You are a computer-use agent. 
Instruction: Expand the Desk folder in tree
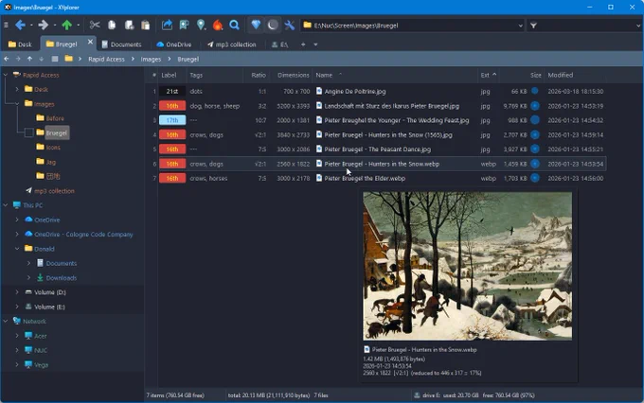coord(17,89)
